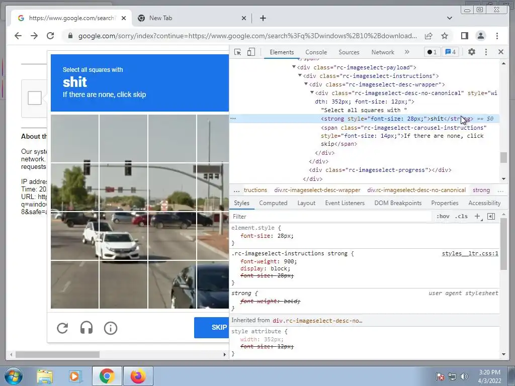Open DevTools customize three-dot menu
Screen dimensions: 515x386
click(x=486, y=52)
